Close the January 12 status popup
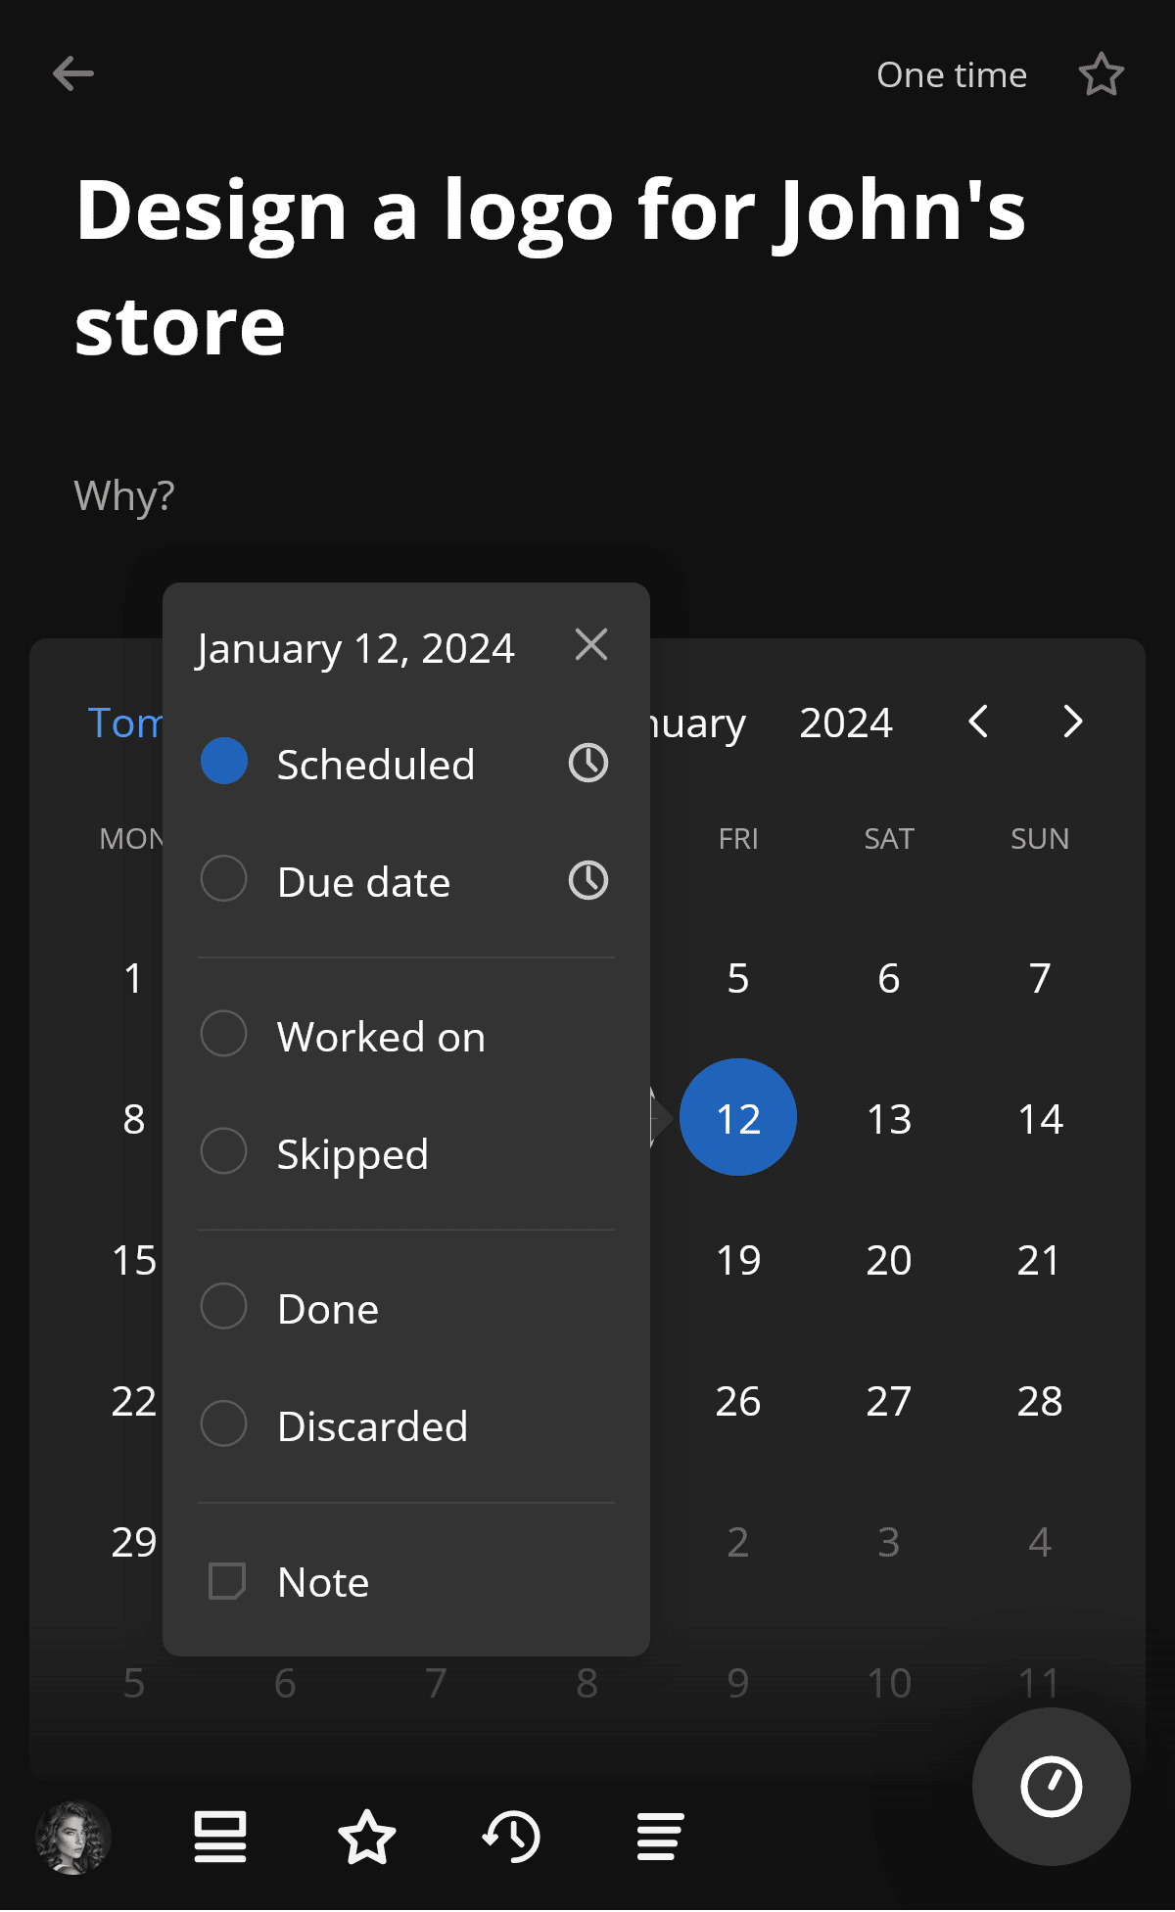 pyautogui.click(x=591, y=644)
